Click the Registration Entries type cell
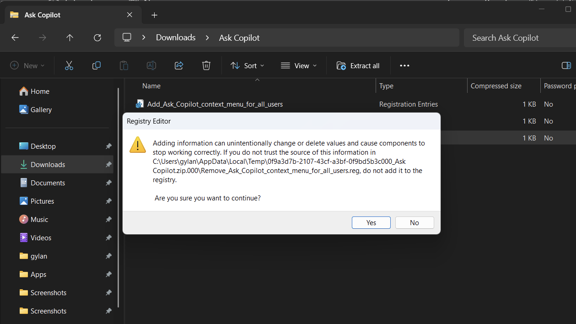The image size is (576, 324). tap(409, 104)
